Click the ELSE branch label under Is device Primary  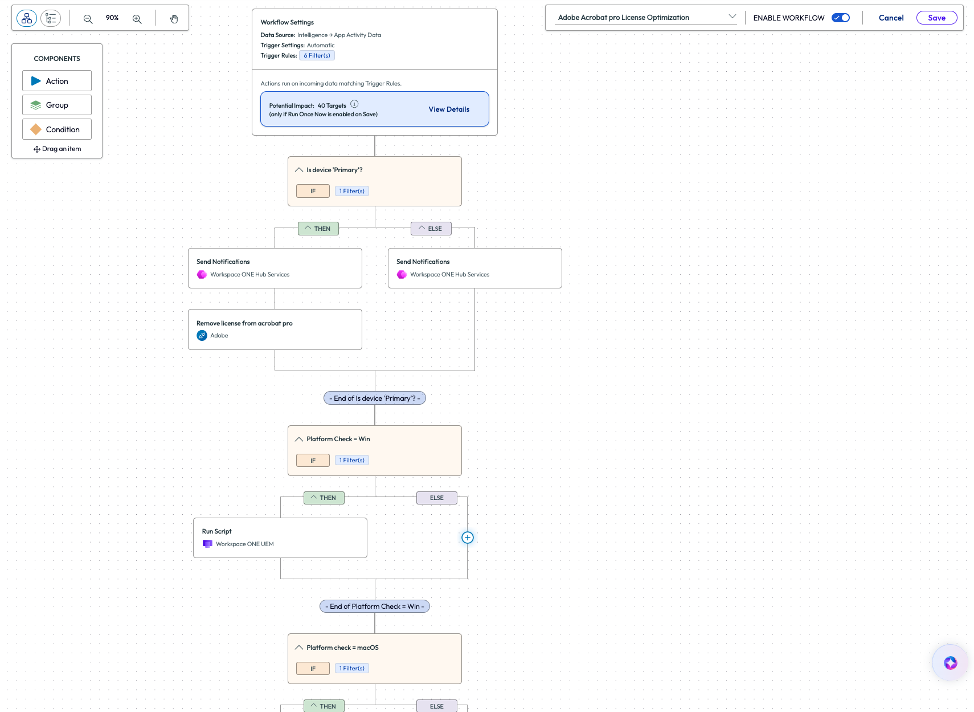(431, 229)
